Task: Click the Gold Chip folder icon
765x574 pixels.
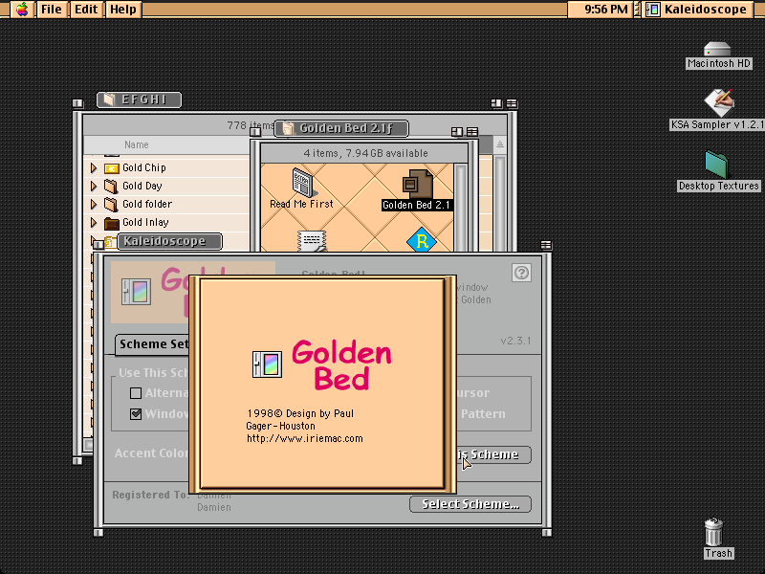Action: (112, 168)
